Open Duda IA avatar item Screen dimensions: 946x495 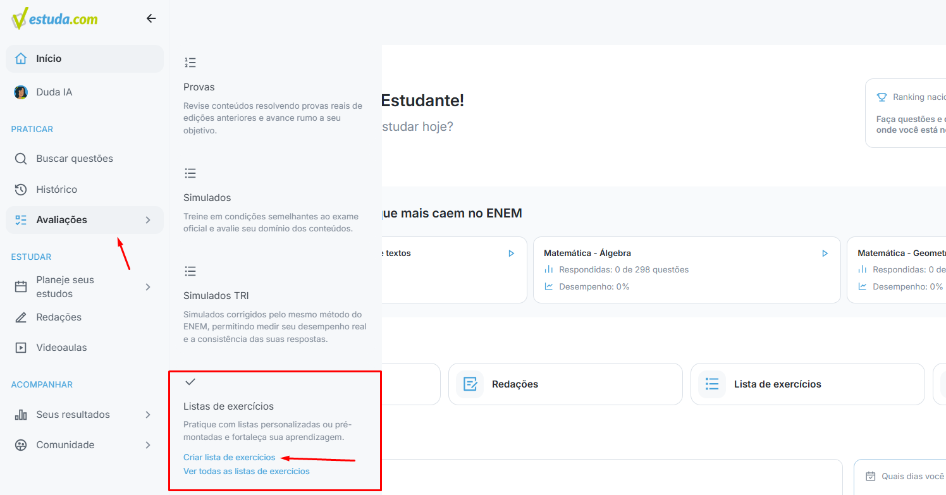tap(85, 92)
